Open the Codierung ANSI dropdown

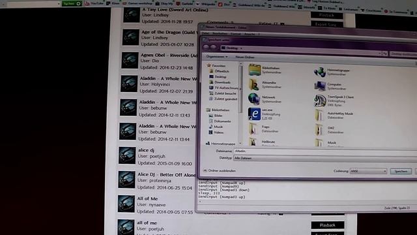368,171
